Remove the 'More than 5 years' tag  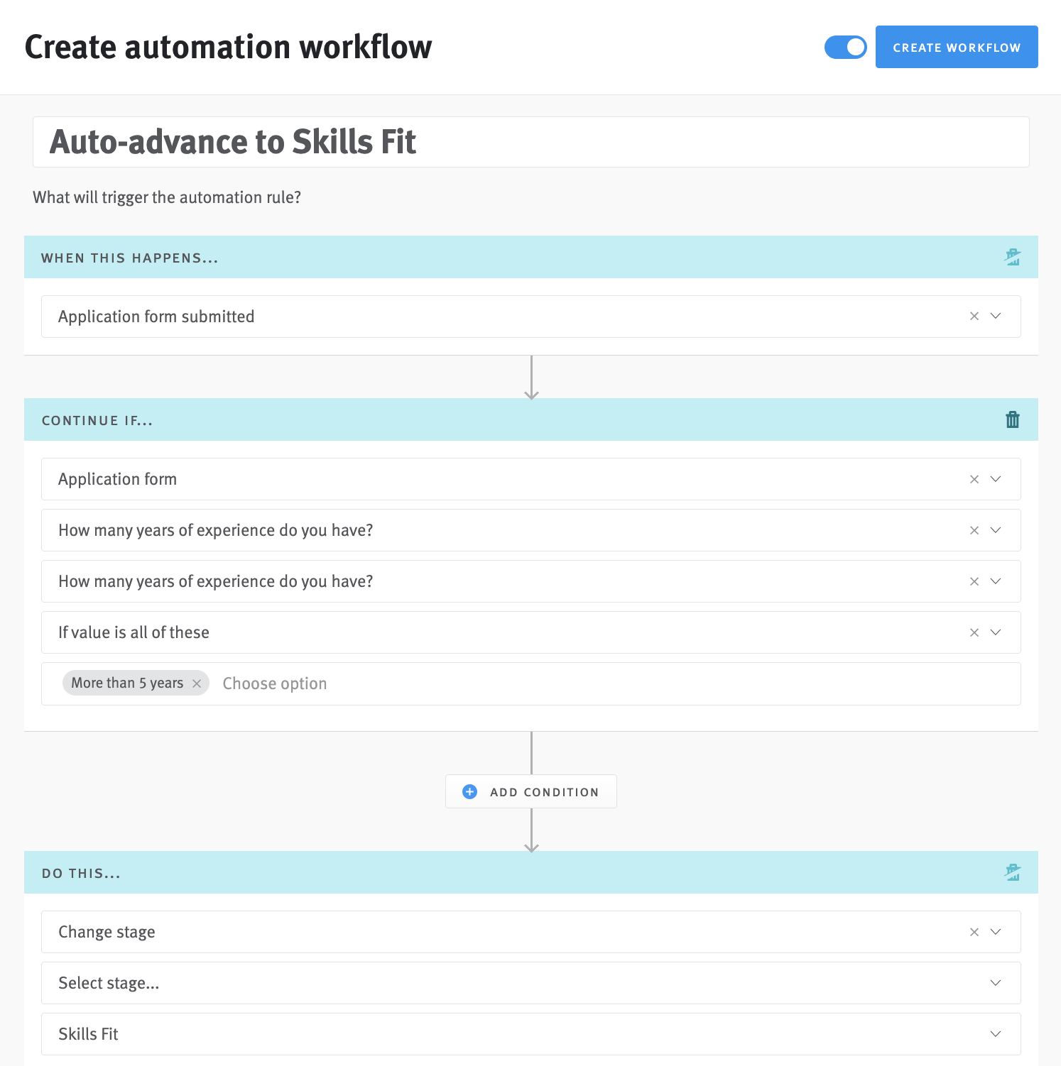197,683
